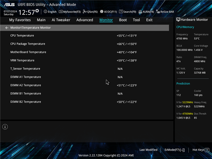This screenshot has width=212, height=159.
Task: Click the Dos Thresh value 85
Action: click(195, 118)
